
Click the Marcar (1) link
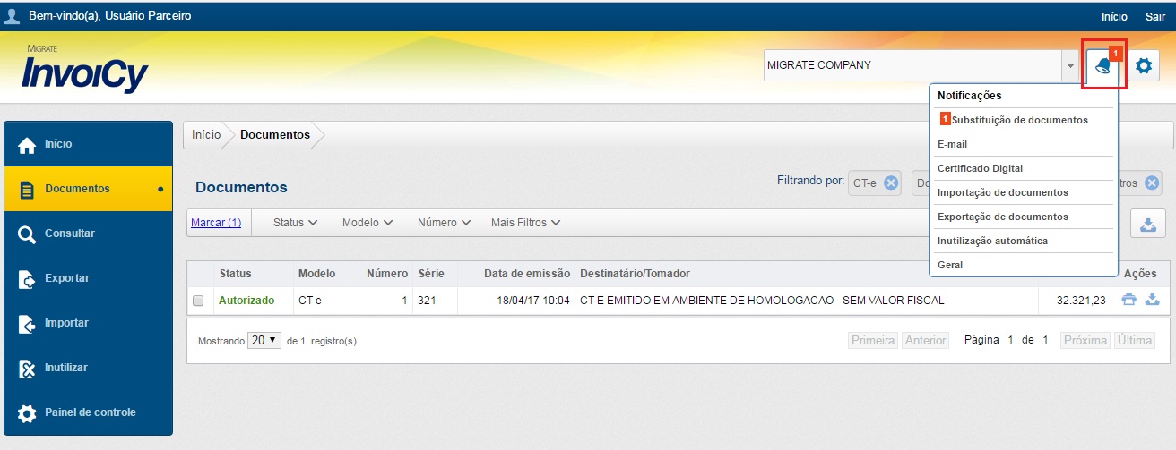(x=216, y=223)
